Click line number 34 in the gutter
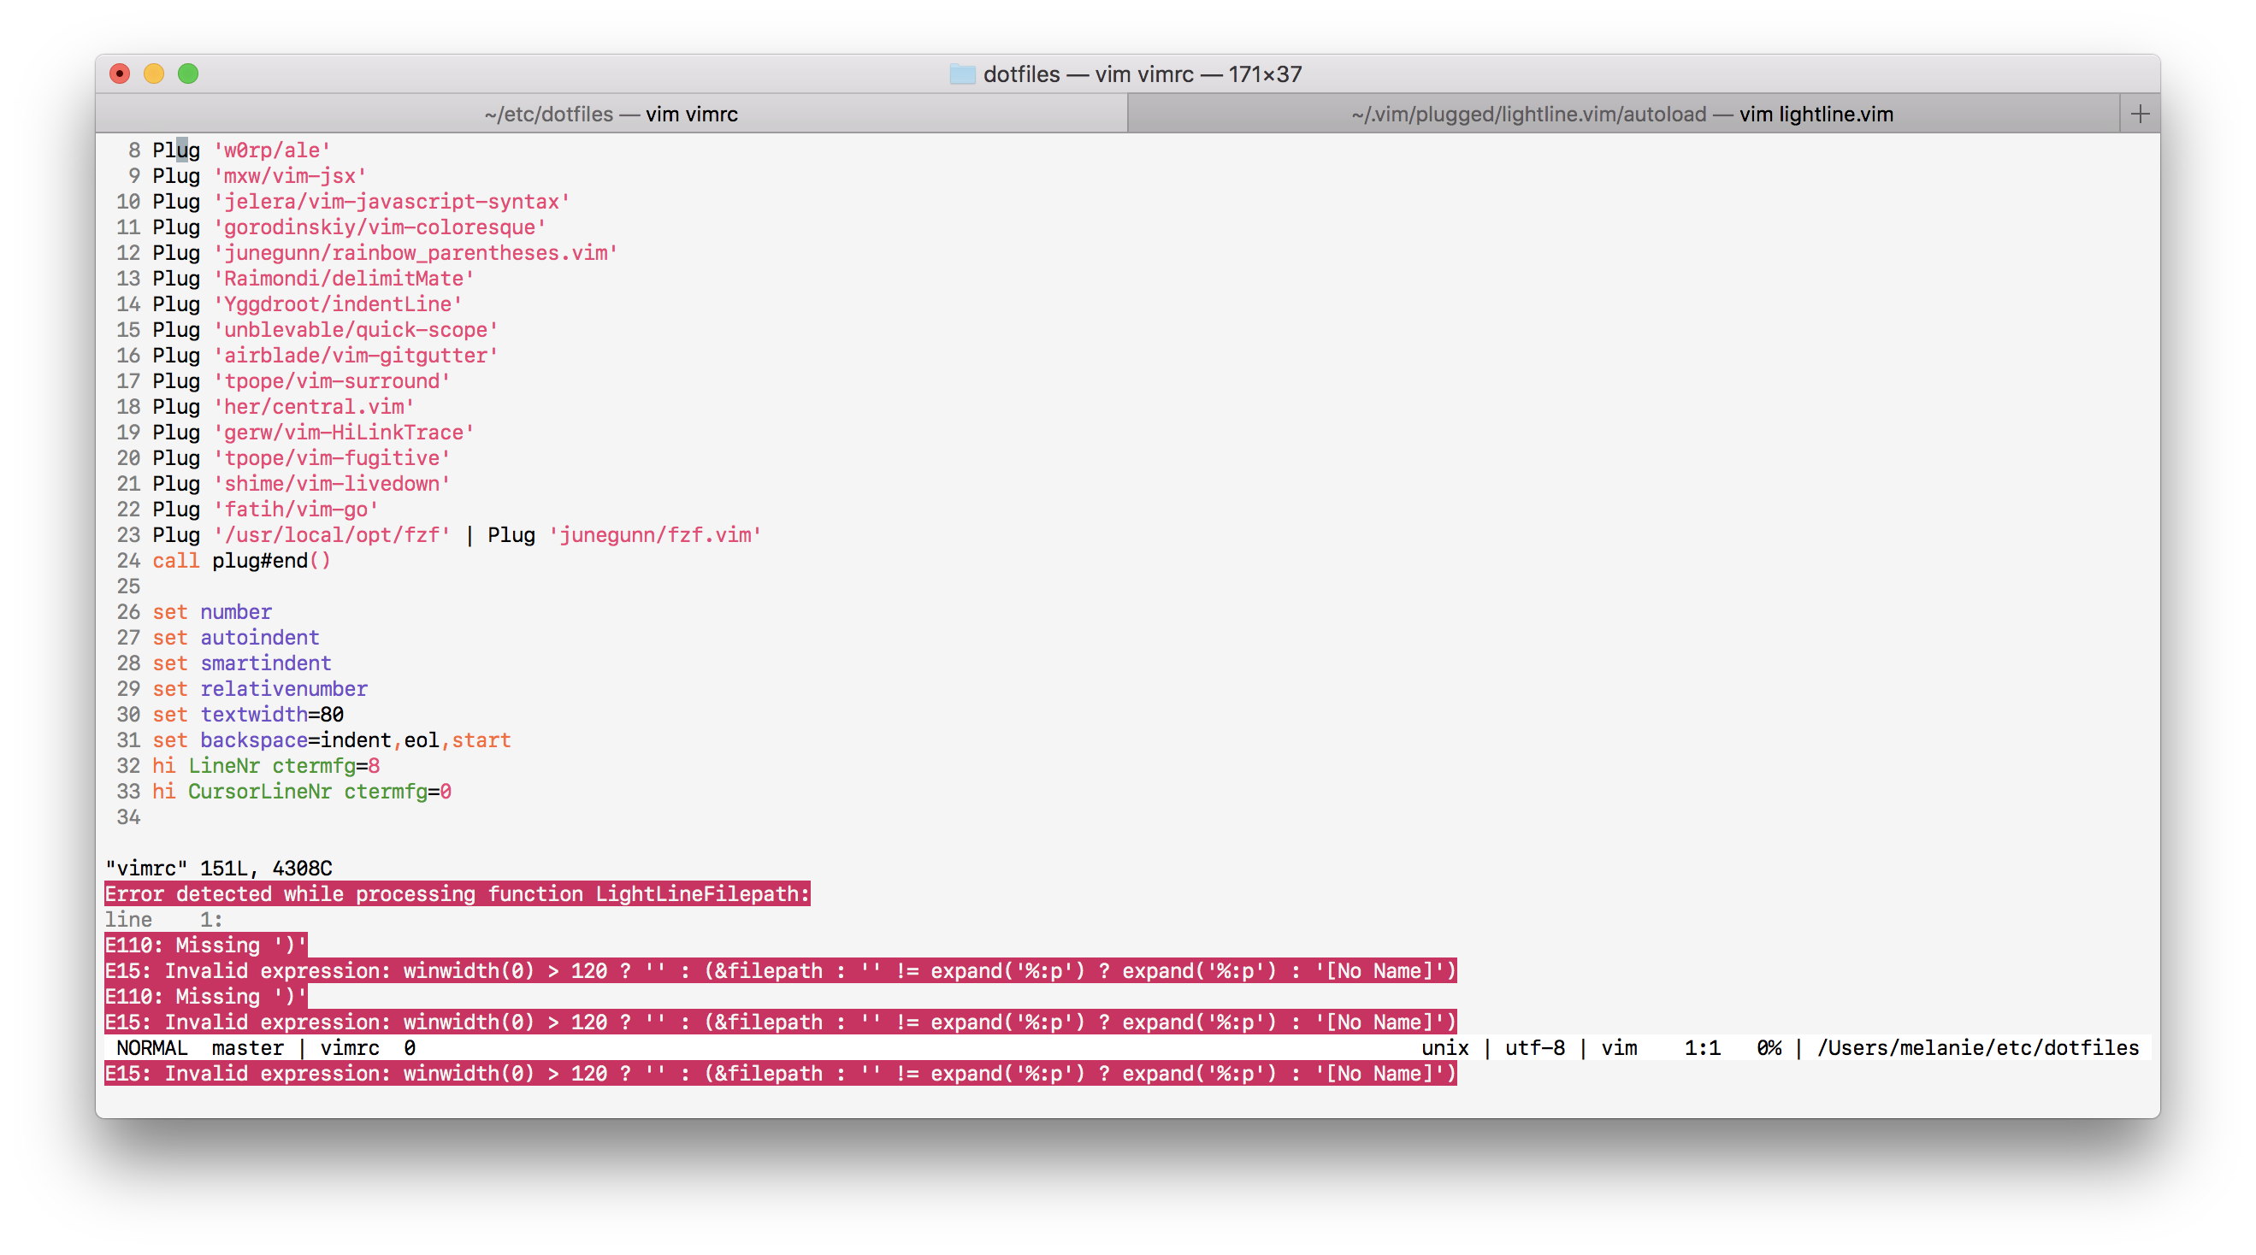This screenshot has width=2256, height=1255. pos(129,817)
